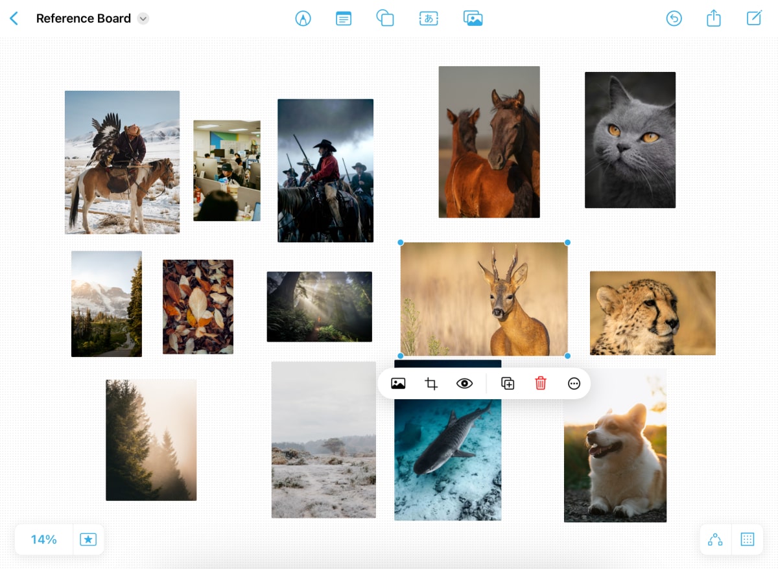The image size is (778, 569).
Task: Crop the selected deer image
Action: click(x=431, y=384)
